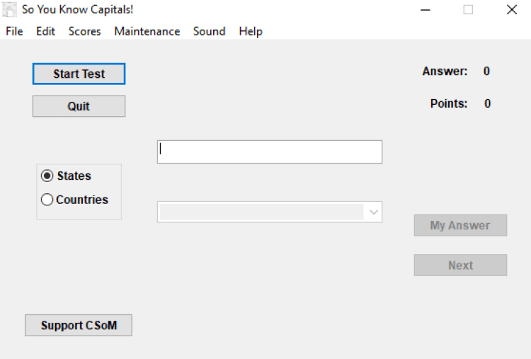
Task: Click the Support CSoM button
Action: [x=79, y=326]
